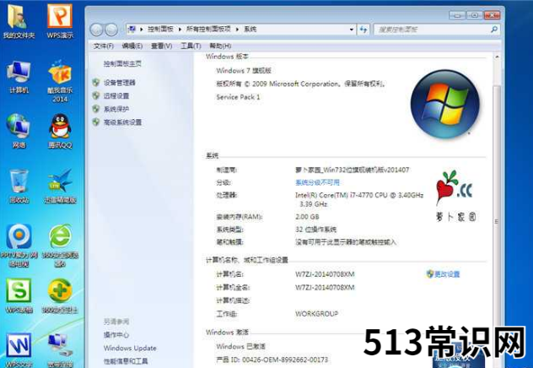The width and height of the screenshot is (533, 368).
Task: Open the 我的文件夹 desktop icon
Action: coord(18,21)
